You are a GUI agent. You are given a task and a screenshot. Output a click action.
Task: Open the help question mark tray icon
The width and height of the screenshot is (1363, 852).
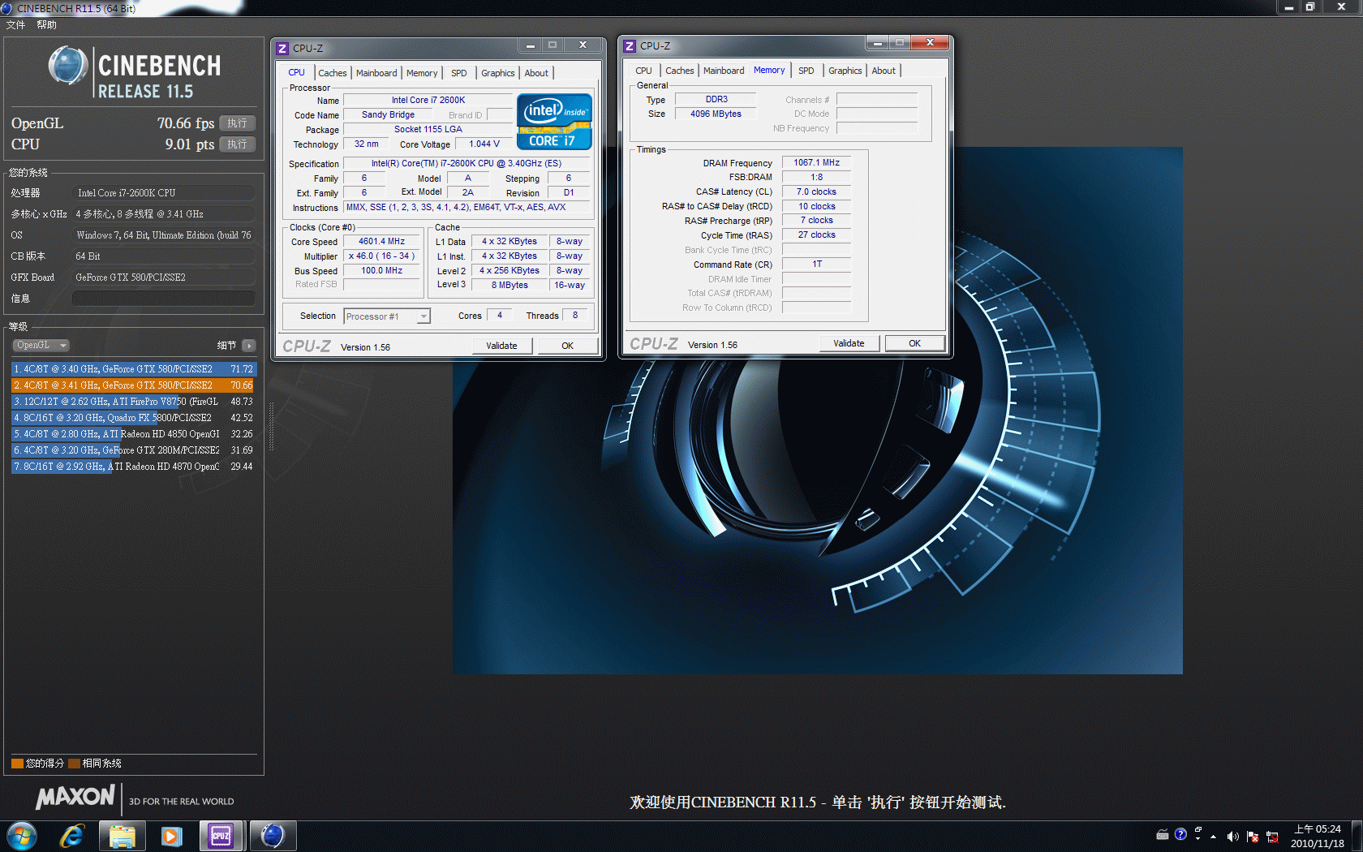pos(1180,834)
